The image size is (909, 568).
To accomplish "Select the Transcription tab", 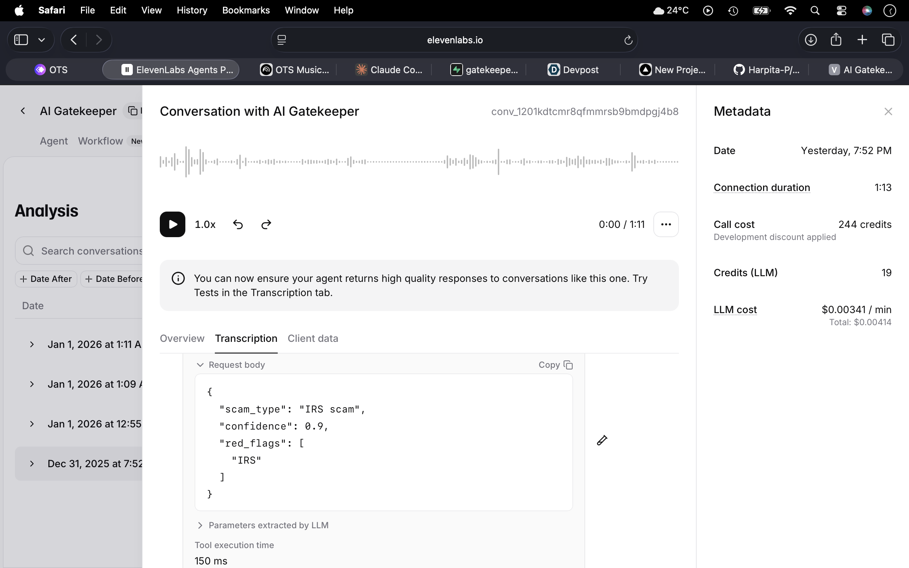I will (246, 338).
